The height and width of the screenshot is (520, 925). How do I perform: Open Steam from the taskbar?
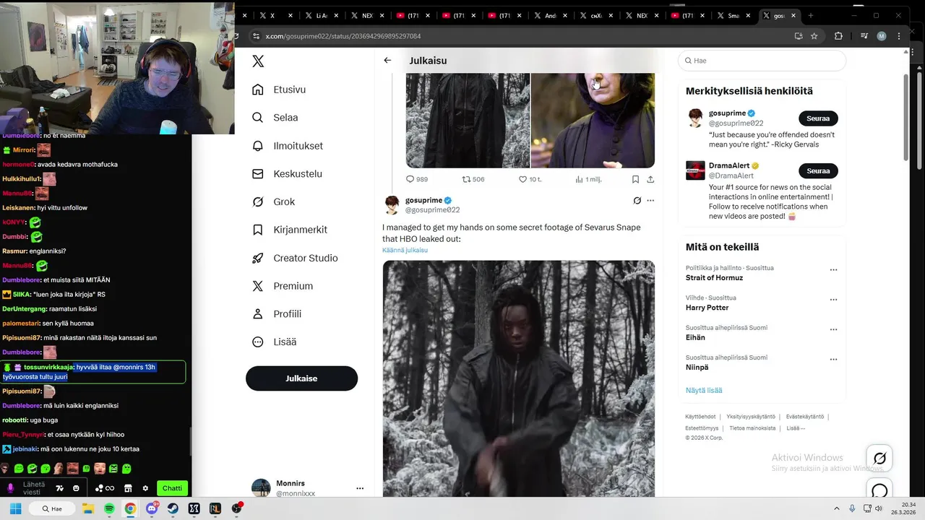tap(173, 508)
